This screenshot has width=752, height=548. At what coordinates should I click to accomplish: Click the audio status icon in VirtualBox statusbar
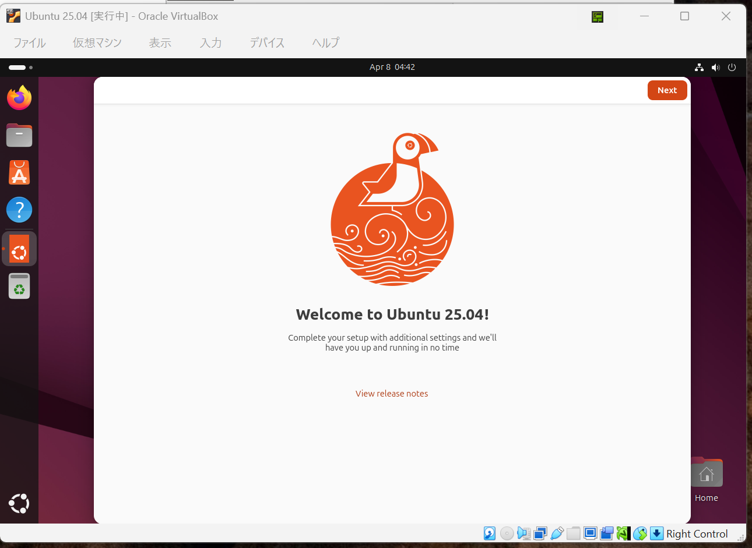point(523,533)
